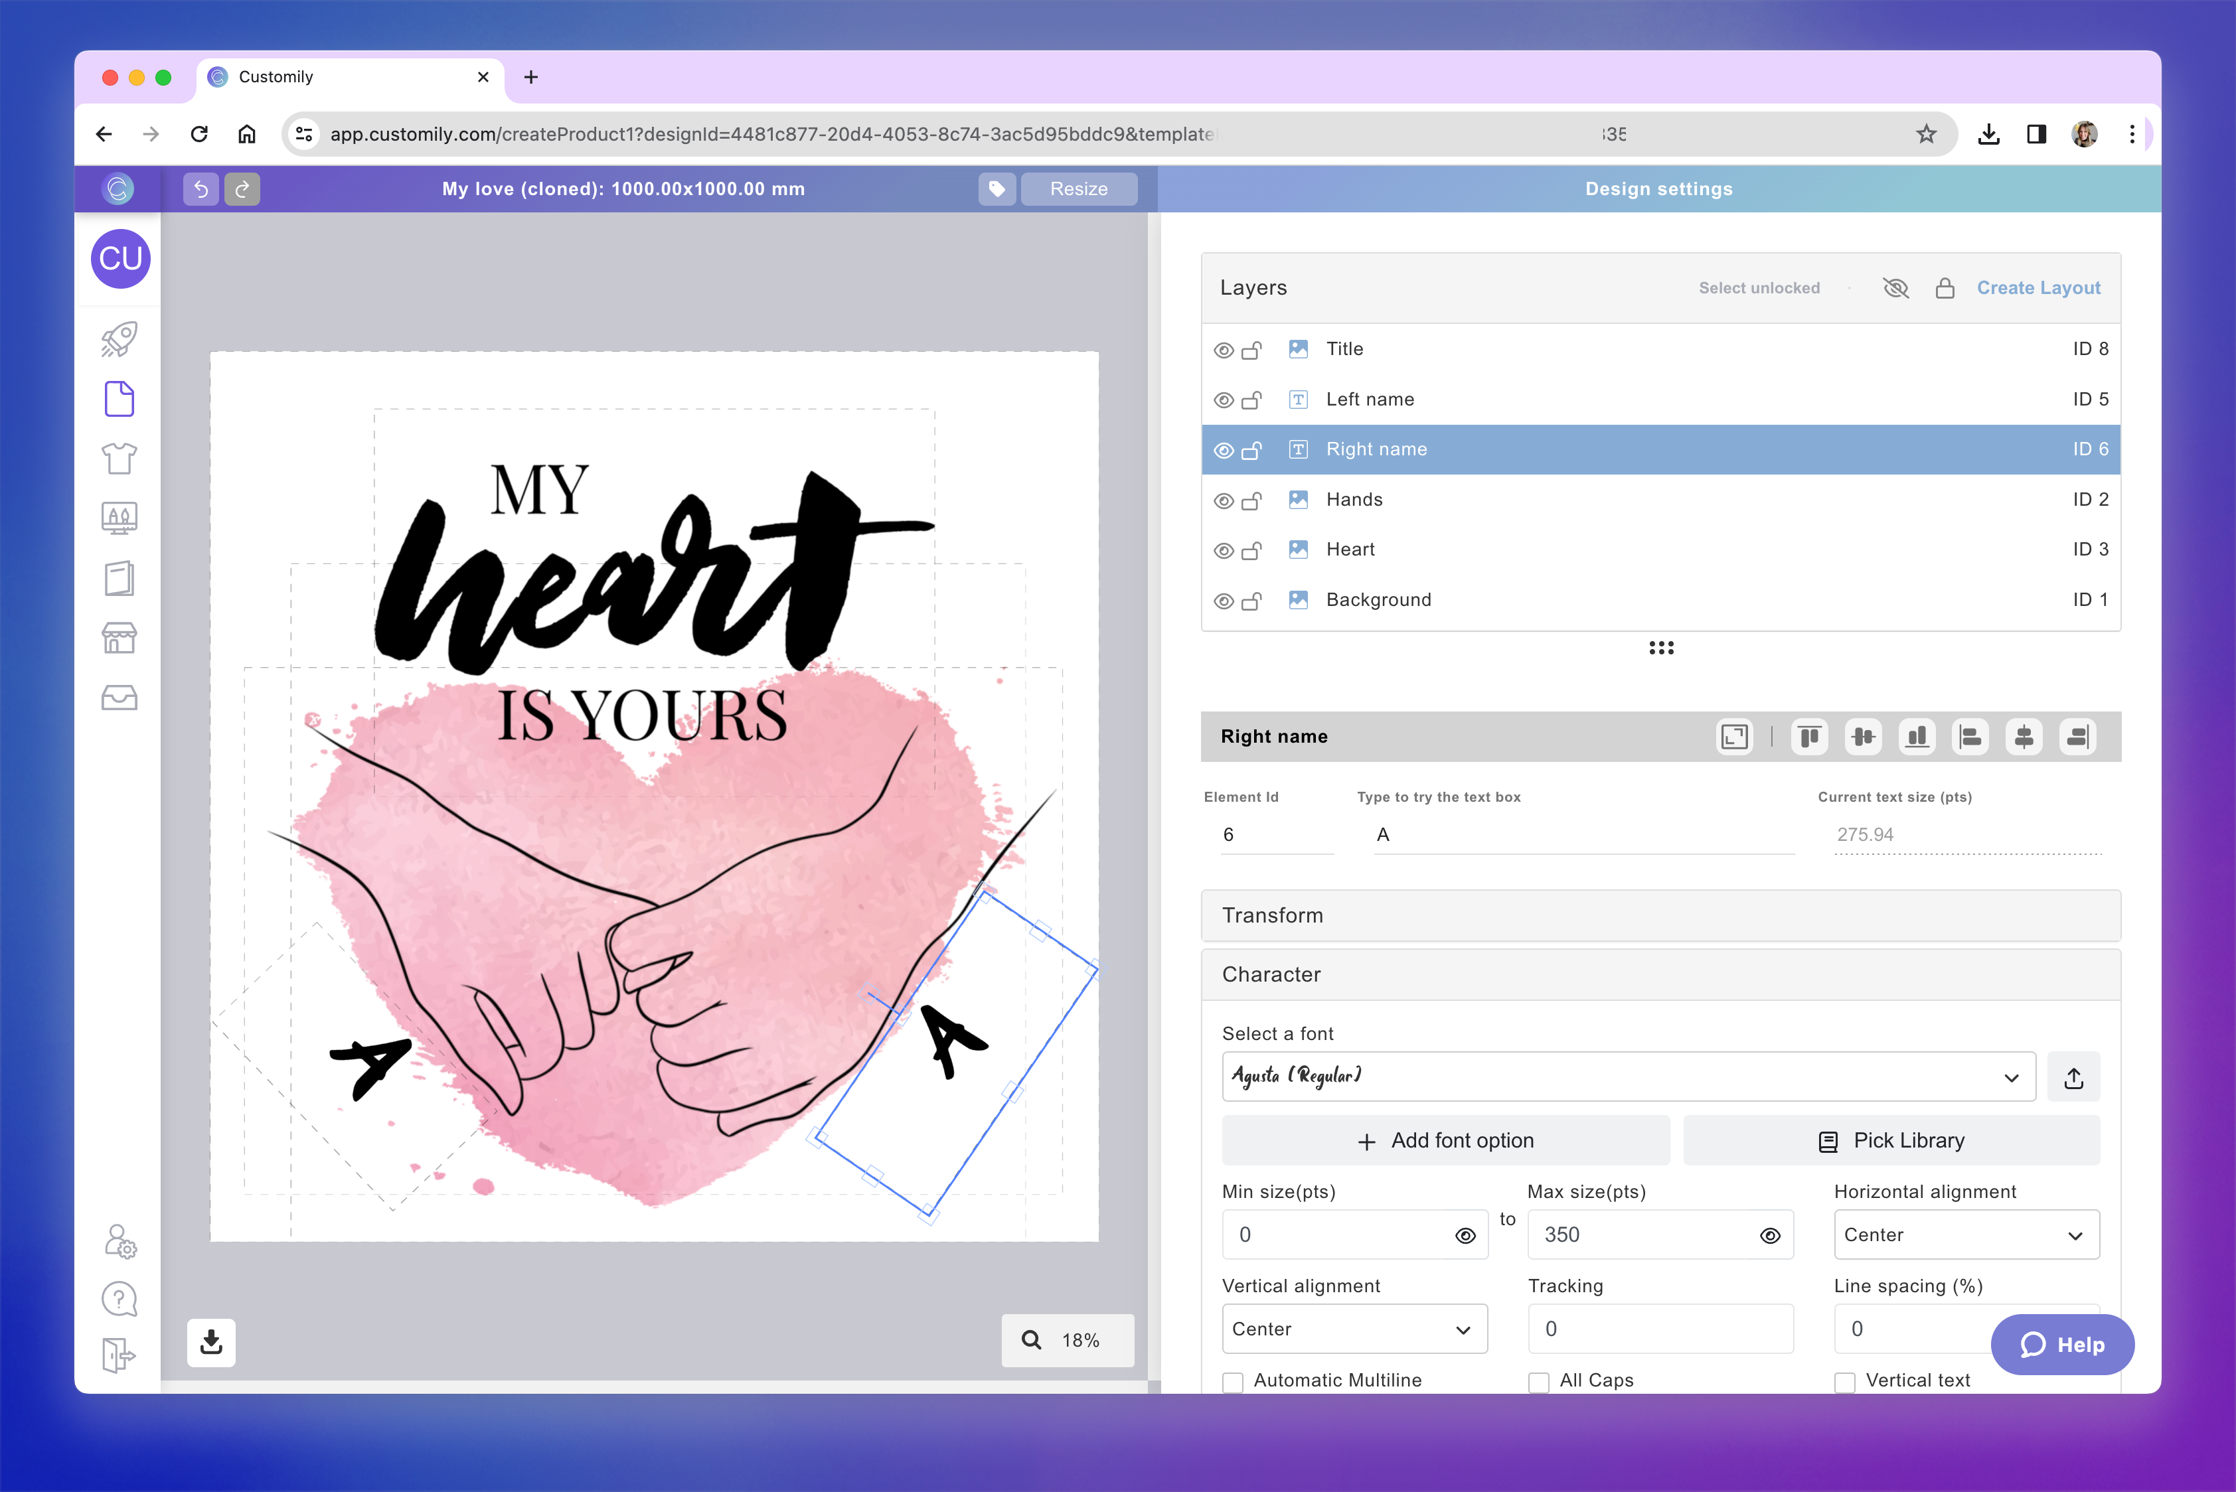
Task: Open the Designs page icon in sidebar
Action: pyautogui.click(x=118, y=399)
